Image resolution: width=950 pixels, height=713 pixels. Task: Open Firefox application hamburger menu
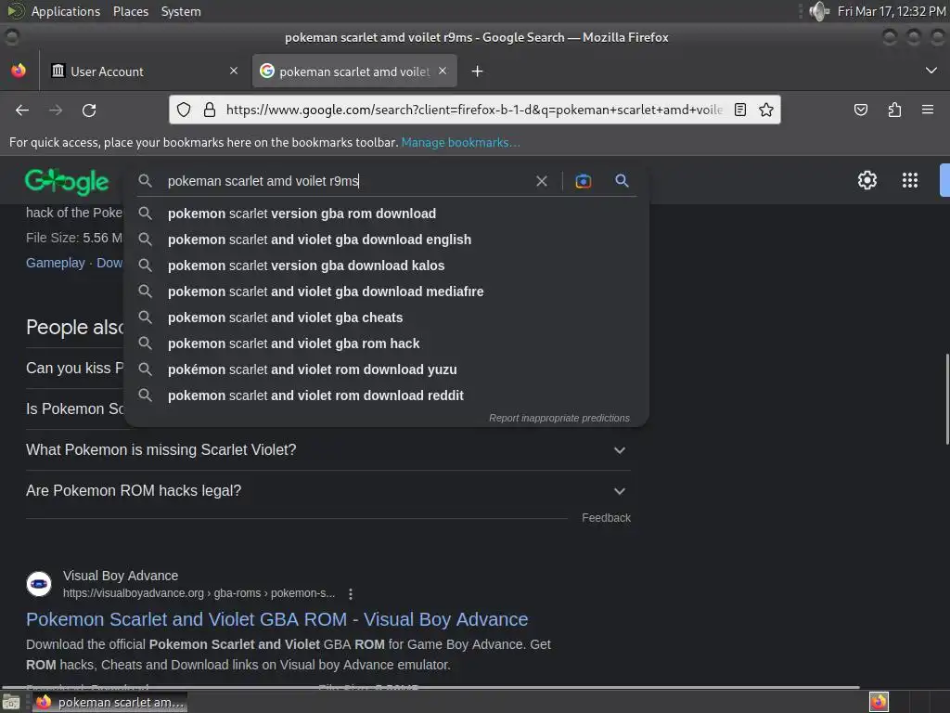point(927,110)
